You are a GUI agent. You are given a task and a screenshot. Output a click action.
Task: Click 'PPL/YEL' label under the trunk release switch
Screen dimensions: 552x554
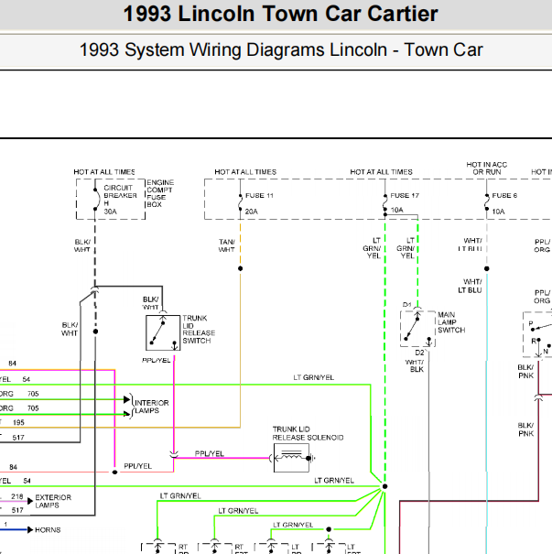(x=157, y=360)
